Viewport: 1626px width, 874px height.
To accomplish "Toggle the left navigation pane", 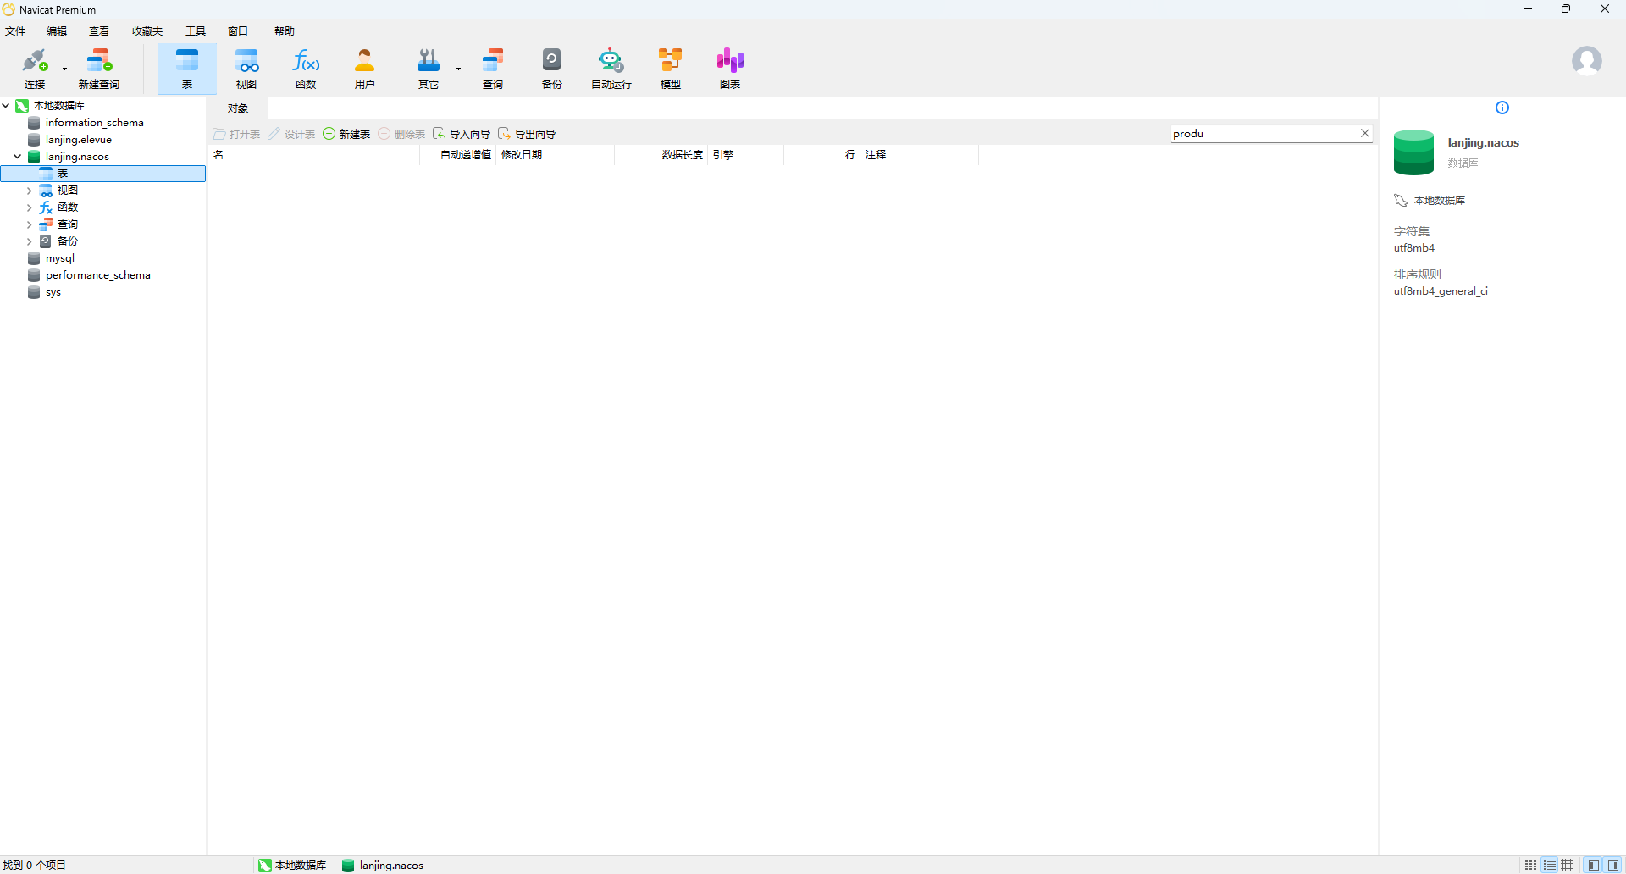I will (x=1594, y=865).
